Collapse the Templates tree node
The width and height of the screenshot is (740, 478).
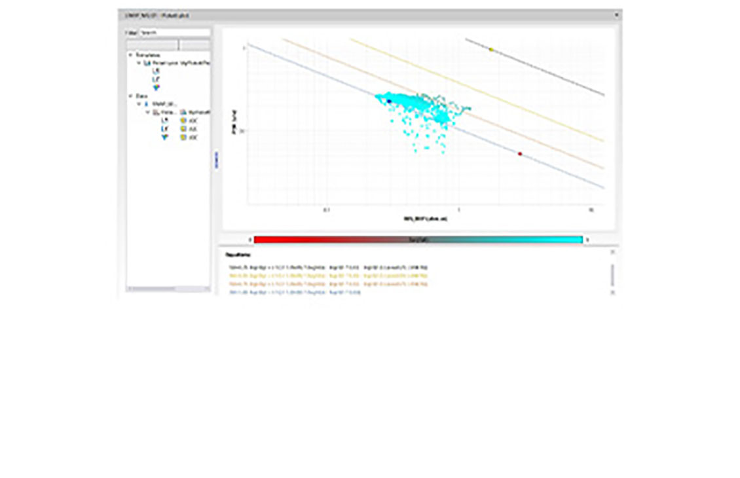pyautogui.click(x=131, y=55)
